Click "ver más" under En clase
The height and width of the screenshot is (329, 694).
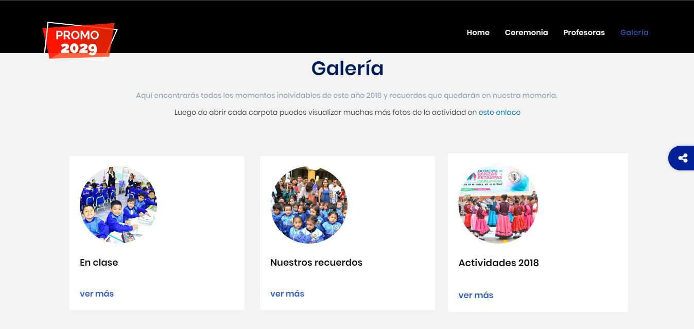(x=97, y=293)
